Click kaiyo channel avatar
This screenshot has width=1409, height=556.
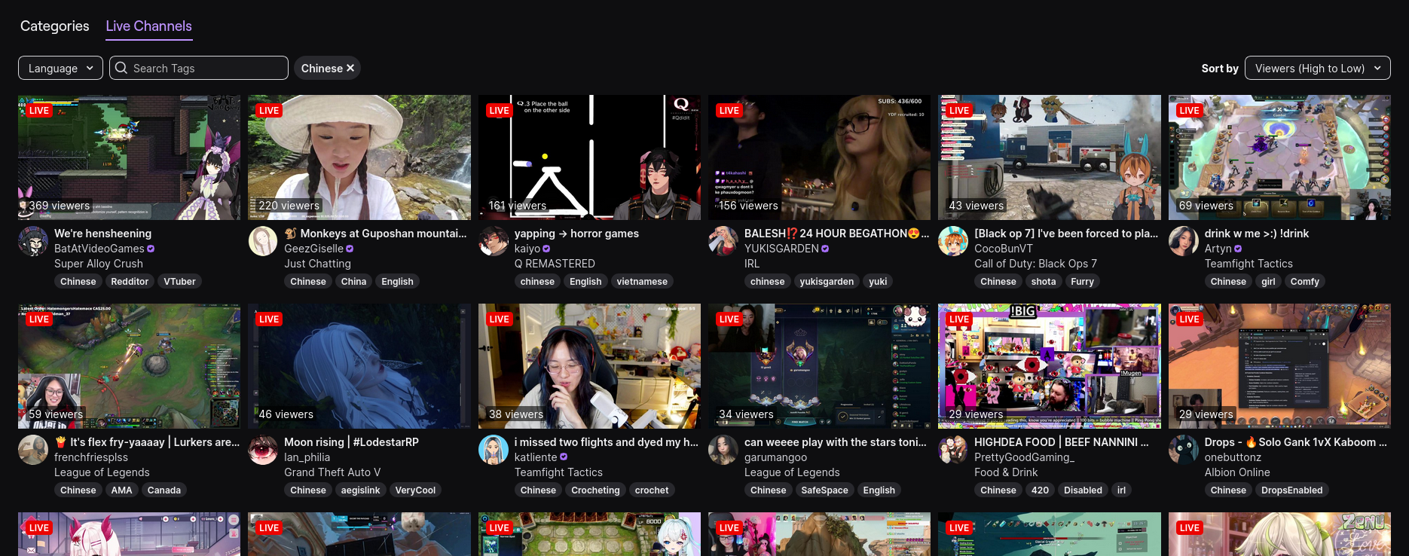(x=494, y=241)
